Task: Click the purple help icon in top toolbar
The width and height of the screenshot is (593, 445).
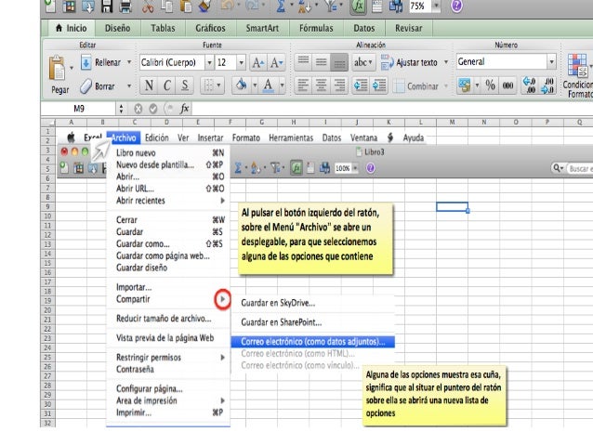Action: (456, 6)
